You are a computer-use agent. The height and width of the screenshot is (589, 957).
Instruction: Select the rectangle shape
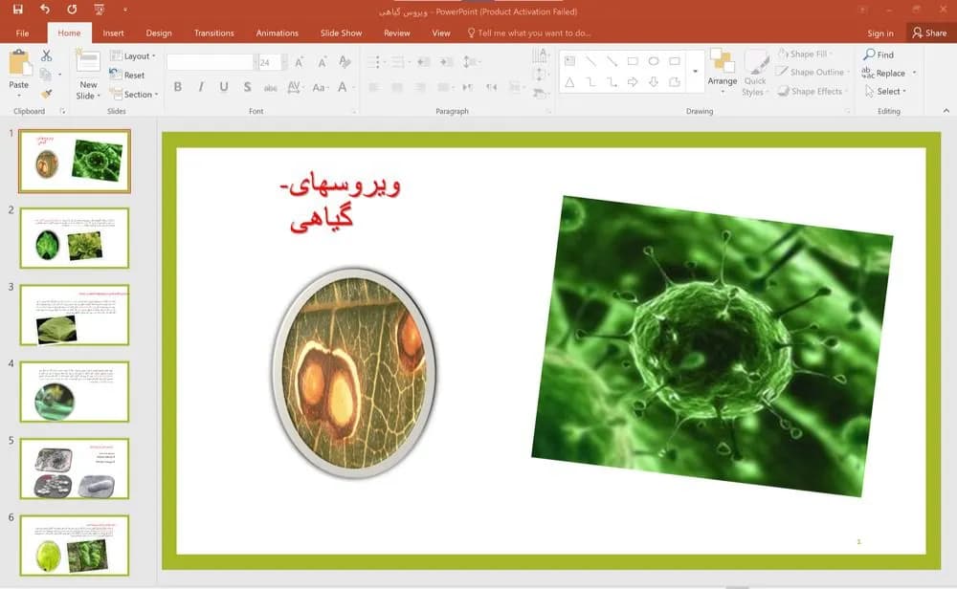(633, 61)
